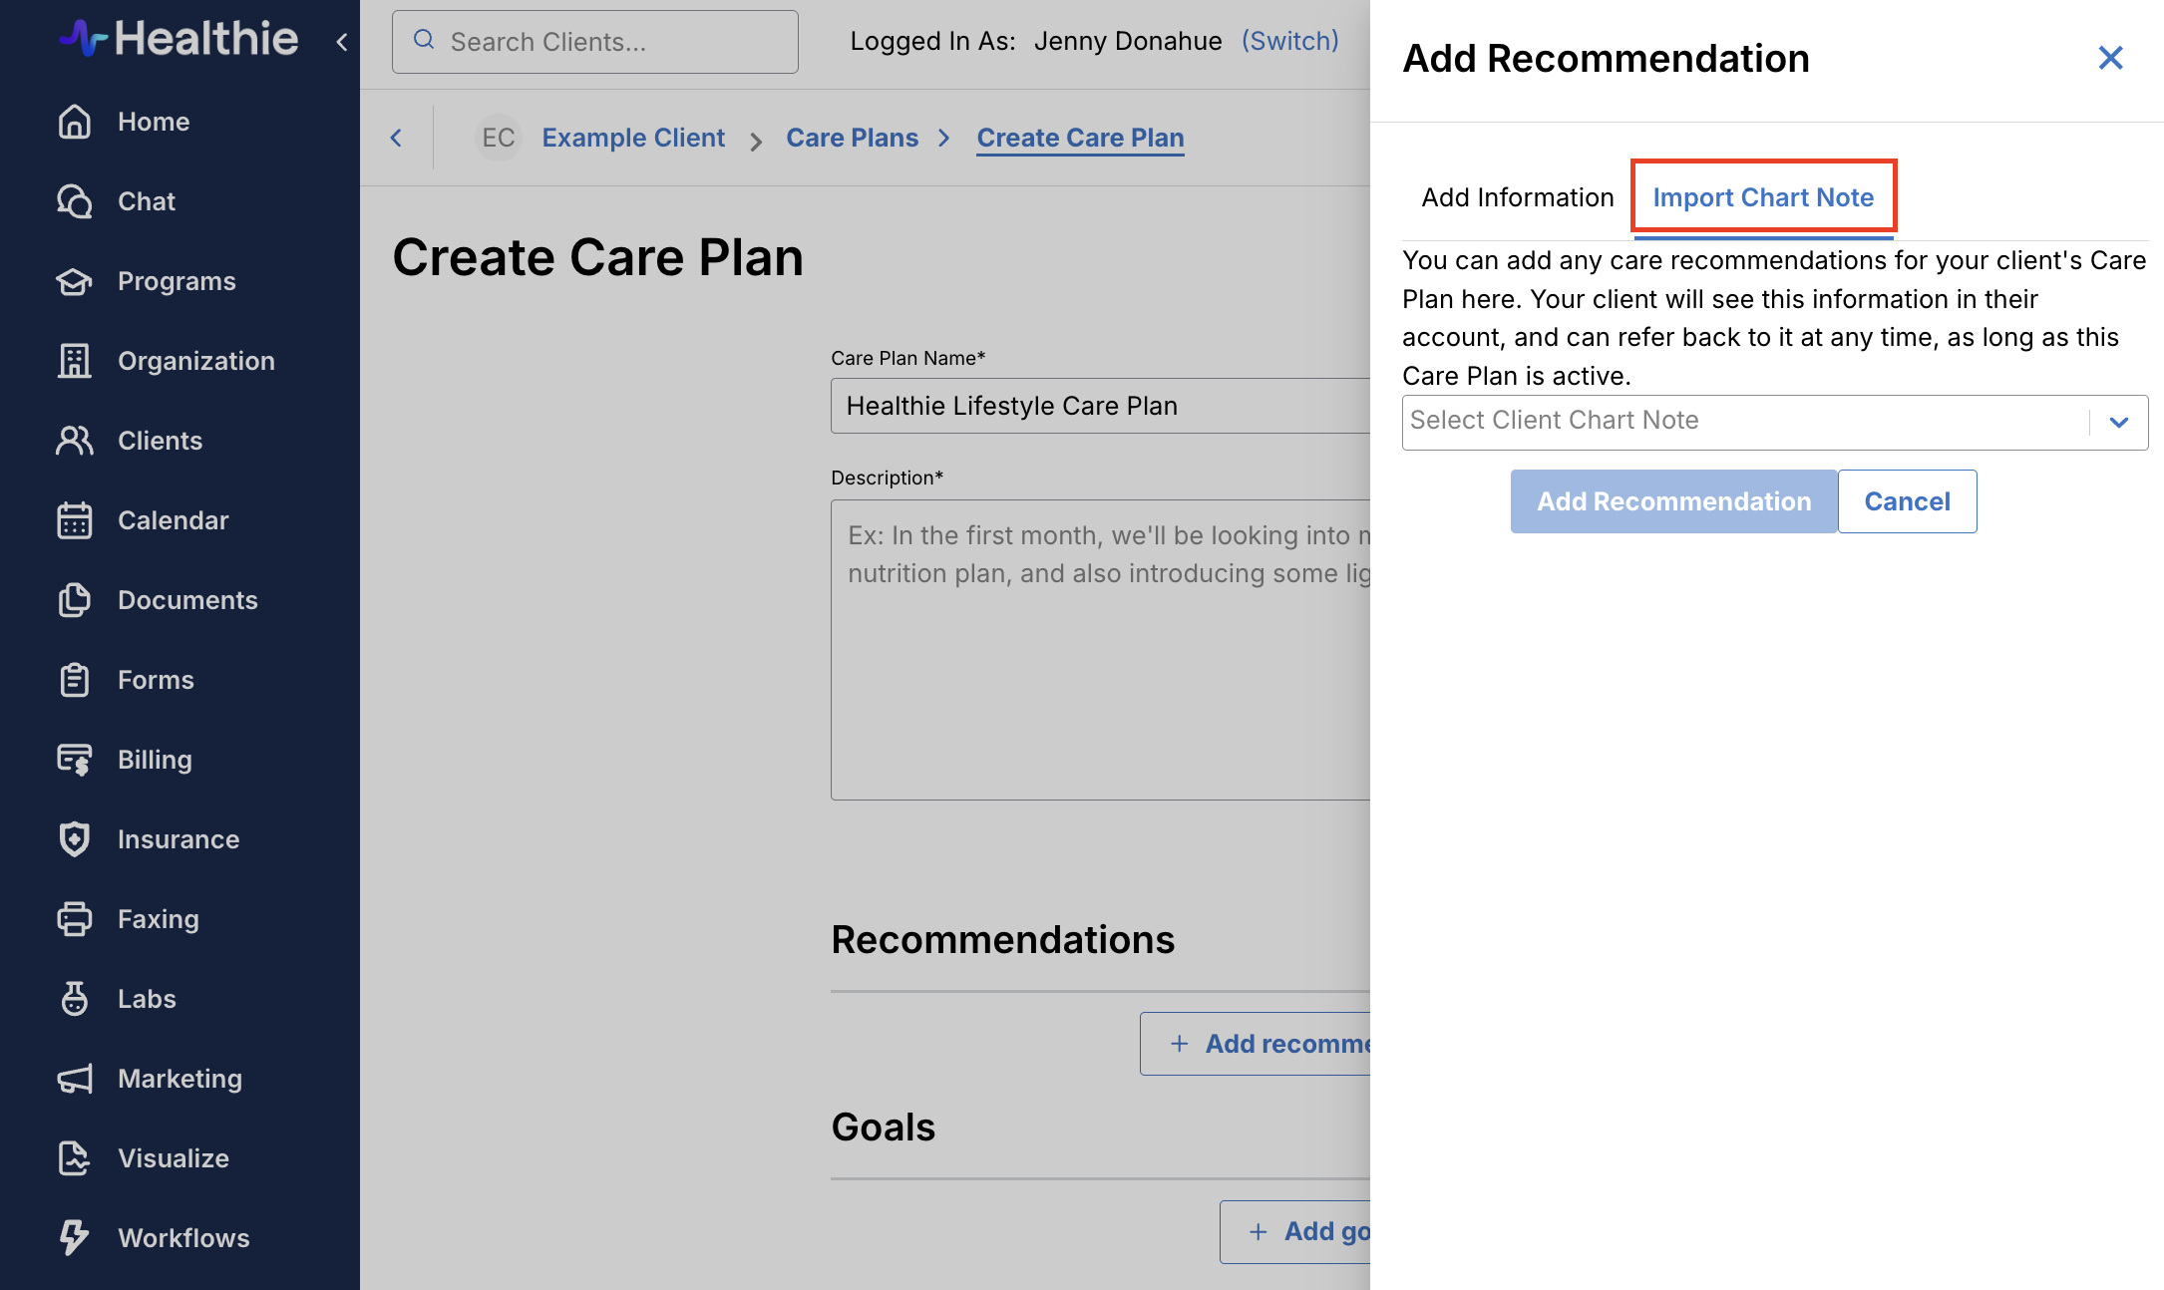Open the Insurance shield icon
Screen dimensions: 2164x1290
(75, 839)
